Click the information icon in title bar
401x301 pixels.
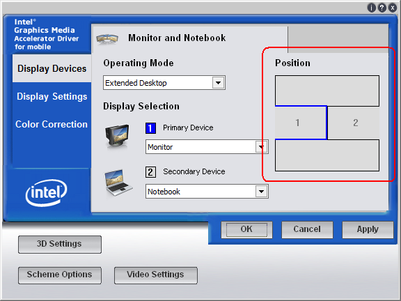371,8
